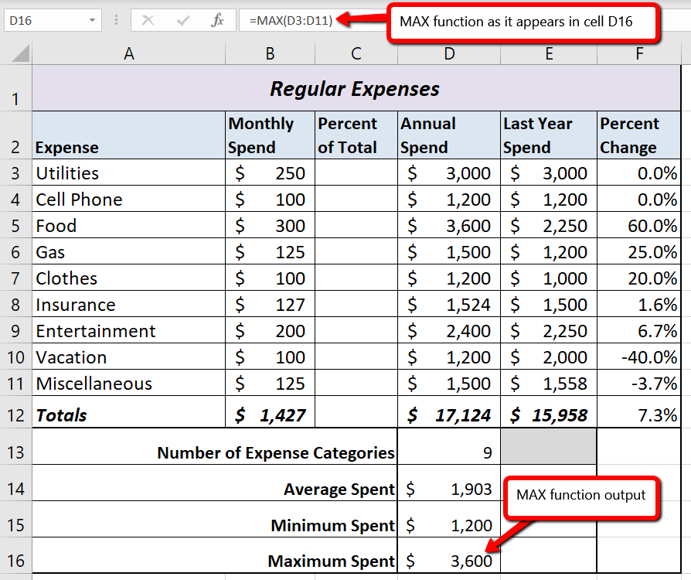Select column E header
The image size is (691, 580).
click(549, 53)
